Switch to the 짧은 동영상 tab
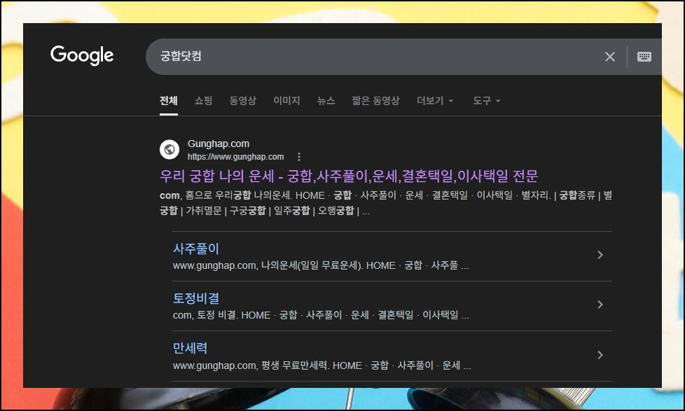 (x=375, y=101)
